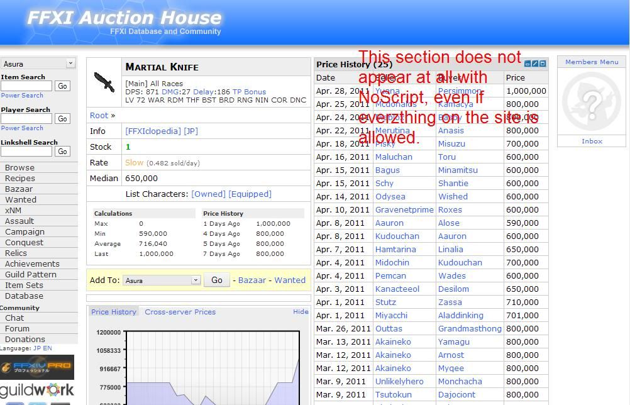Open buyer Minamitsu's profile
The height and width of the screenshot is (405, 630).
(458, 170)
